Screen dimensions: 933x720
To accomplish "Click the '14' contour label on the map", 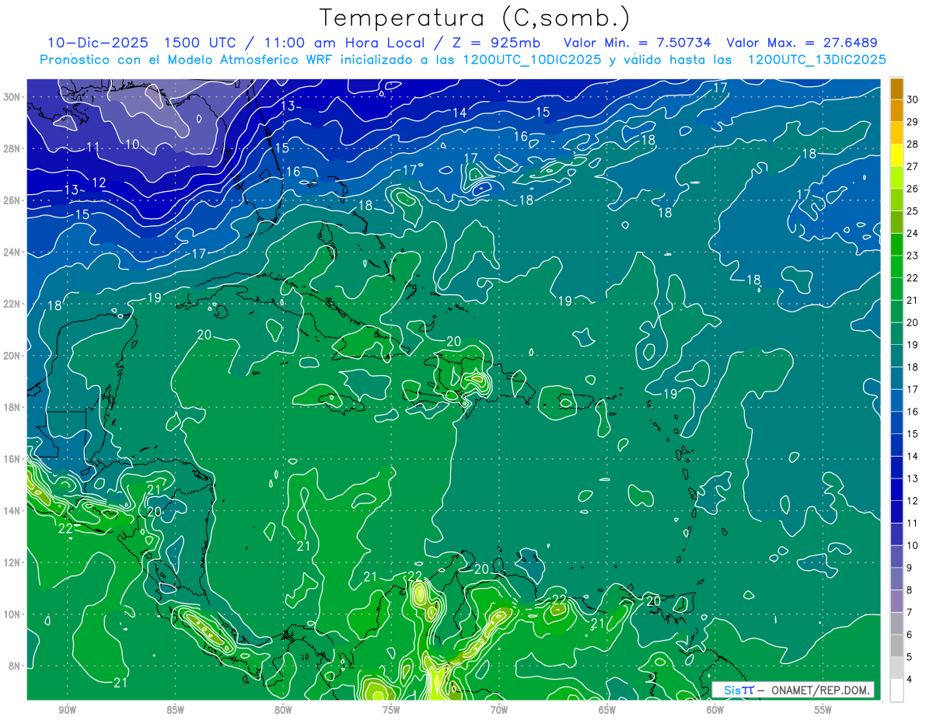I will [460, 113].
